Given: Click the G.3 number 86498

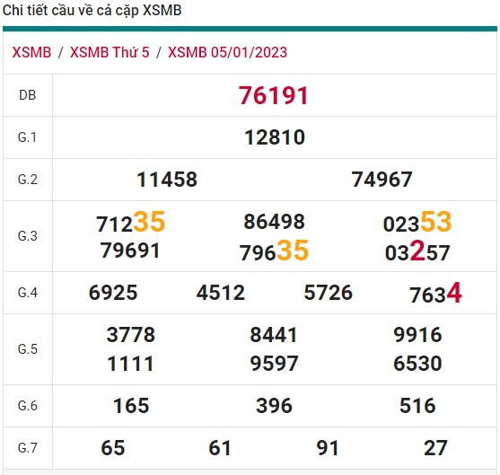Looking at the screenshot, I should click(274, 222).
